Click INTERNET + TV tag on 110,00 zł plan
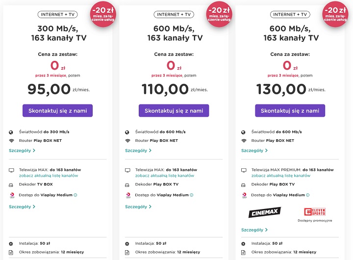 pos(174,15)
